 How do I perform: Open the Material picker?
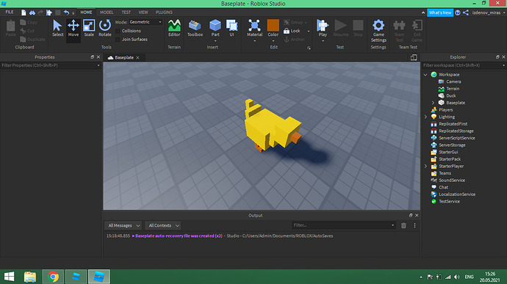(x=254, y=28)
